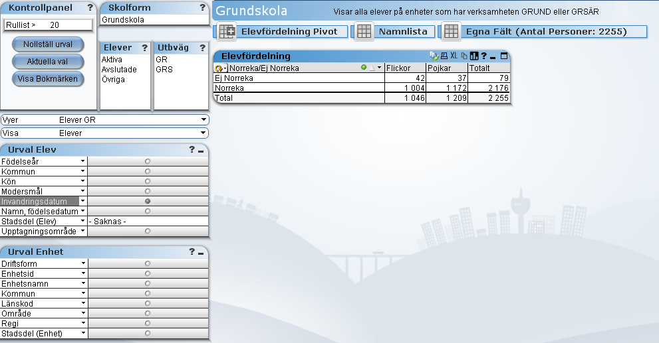The width and height of the screenshot is (659, 343).
Task: Select GRS in the Utbväg list
Action: pyautogui.click(x=182, y=70)
